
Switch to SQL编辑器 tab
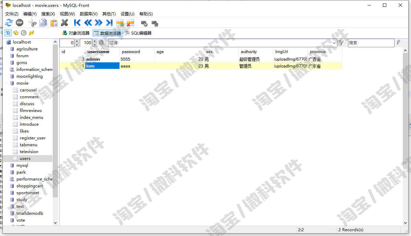pyautogui.click(x=138, y=33)
